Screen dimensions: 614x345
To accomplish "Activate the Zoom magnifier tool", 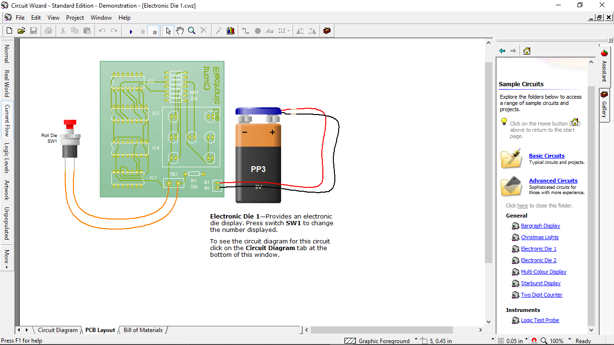I will point(192,31).
